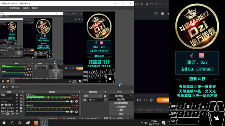Open taskbar search magnifier
Viewport: 225px width, 126px height.
pyautogui.click(x=12, y=123)
